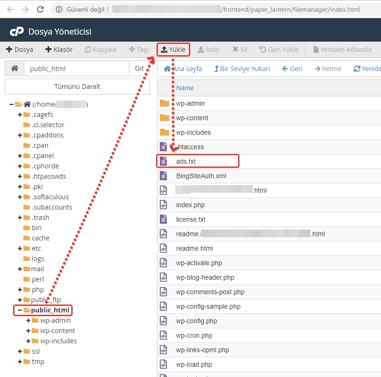Viewport: 381px width, 377px height.
Task: Click the Yükle upload toolbar button
Action: (x=173, y=50)
